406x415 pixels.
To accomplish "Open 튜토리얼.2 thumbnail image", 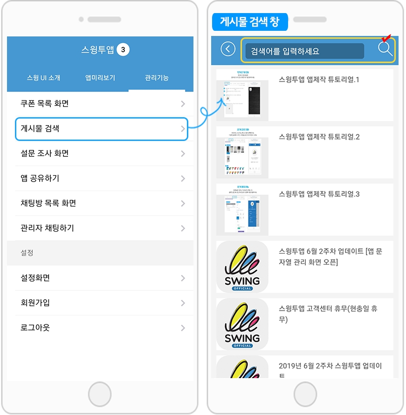I will (x=242, y=153).
